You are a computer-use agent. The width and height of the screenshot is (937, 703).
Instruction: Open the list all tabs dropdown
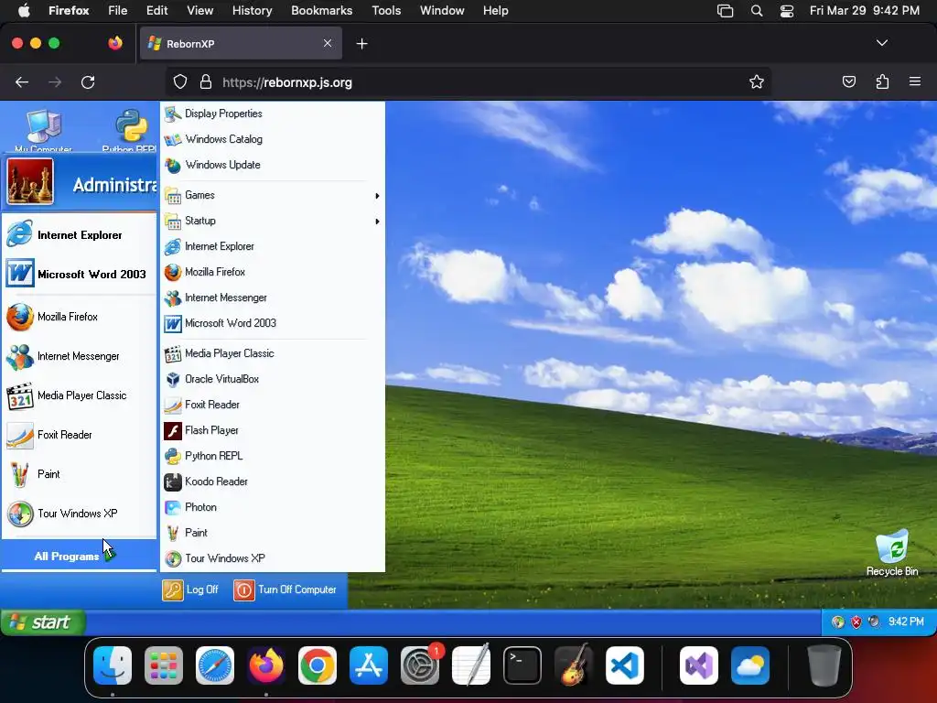tap(881, 43)
